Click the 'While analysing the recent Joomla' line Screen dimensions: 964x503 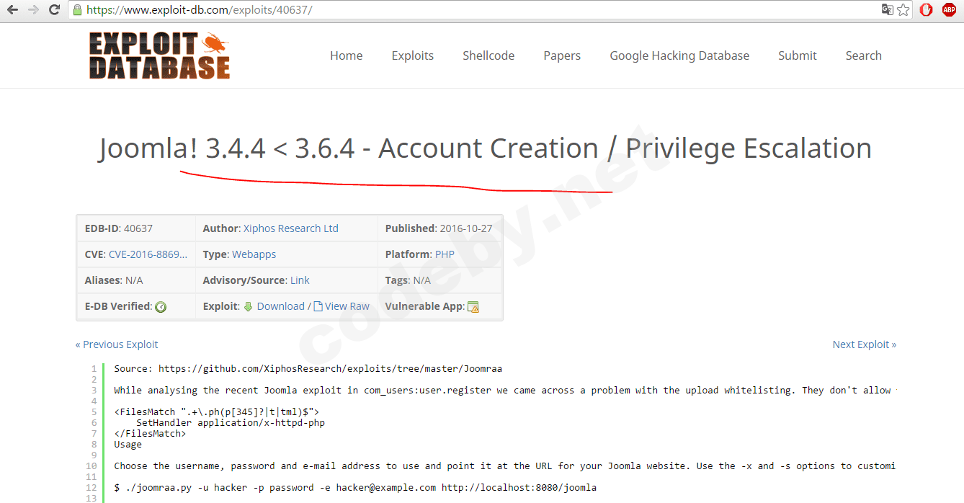[x=504, y=390]
